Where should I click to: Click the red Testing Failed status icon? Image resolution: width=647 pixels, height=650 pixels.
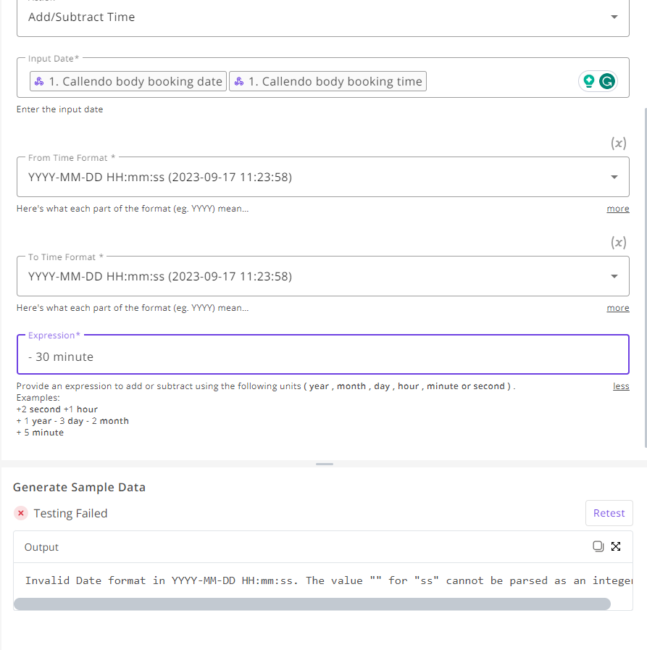click(21, 513)
